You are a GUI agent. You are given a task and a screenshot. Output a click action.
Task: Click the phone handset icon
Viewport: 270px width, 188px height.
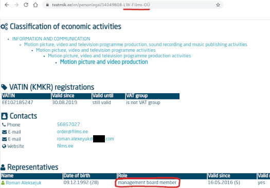(x=4, y=124)
